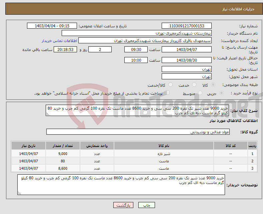Click the شرح کلی نیاز description textarea
This screenshot has width=263, height=214.
point(137,111)
